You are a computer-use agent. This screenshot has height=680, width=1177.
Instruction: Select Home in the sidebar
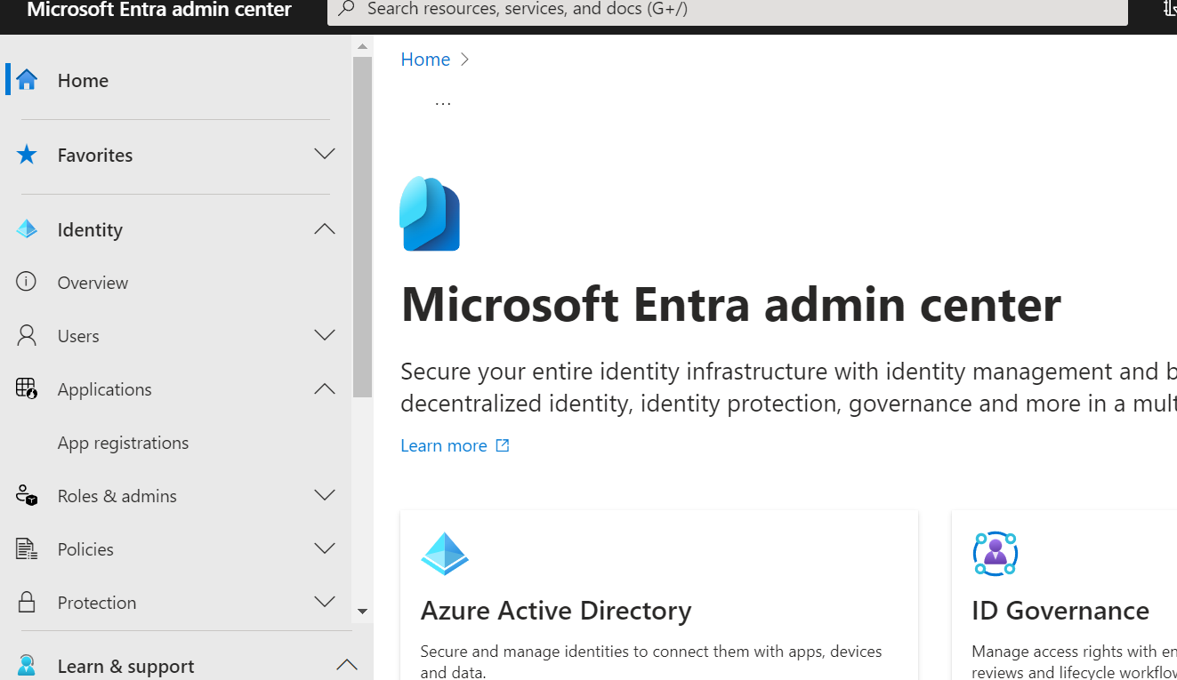(83, 80)
